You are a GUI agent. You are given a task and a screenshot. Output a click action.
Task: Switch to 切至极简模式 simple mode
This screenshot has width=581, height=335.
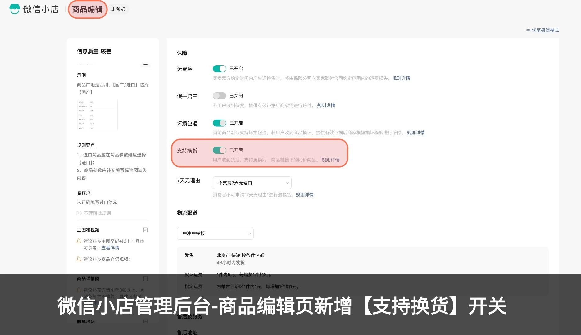542,30
